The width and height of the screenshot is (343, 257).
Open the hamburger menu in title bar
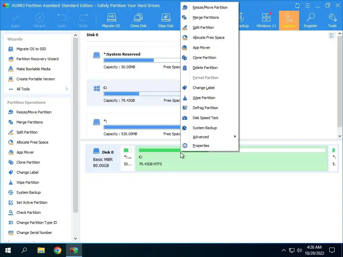(307, 5)
